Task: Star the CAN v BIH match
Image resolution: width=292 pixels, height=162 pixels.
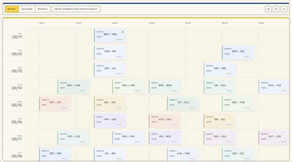Action: pyautogui.click(x=123, y=49)
